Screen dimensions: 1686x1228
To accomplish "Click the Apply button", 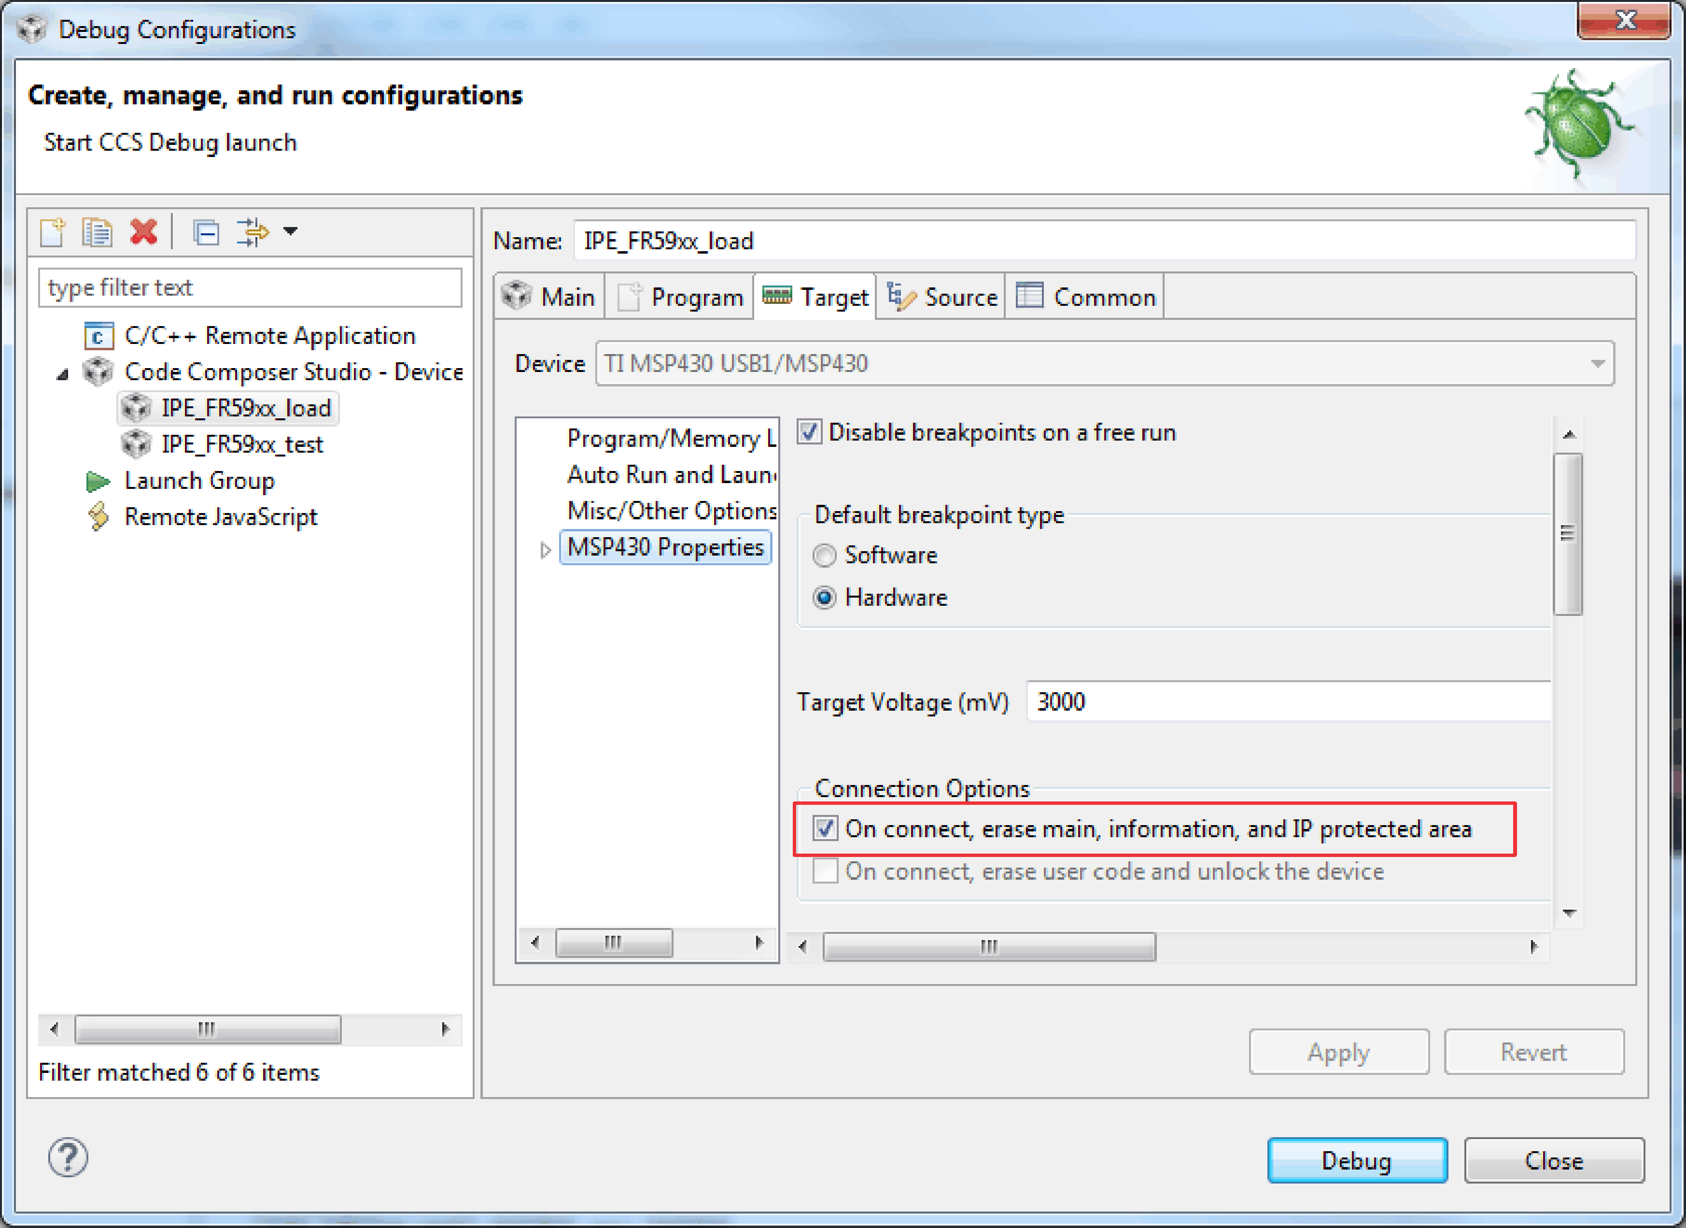I will pos(1339,1053).
